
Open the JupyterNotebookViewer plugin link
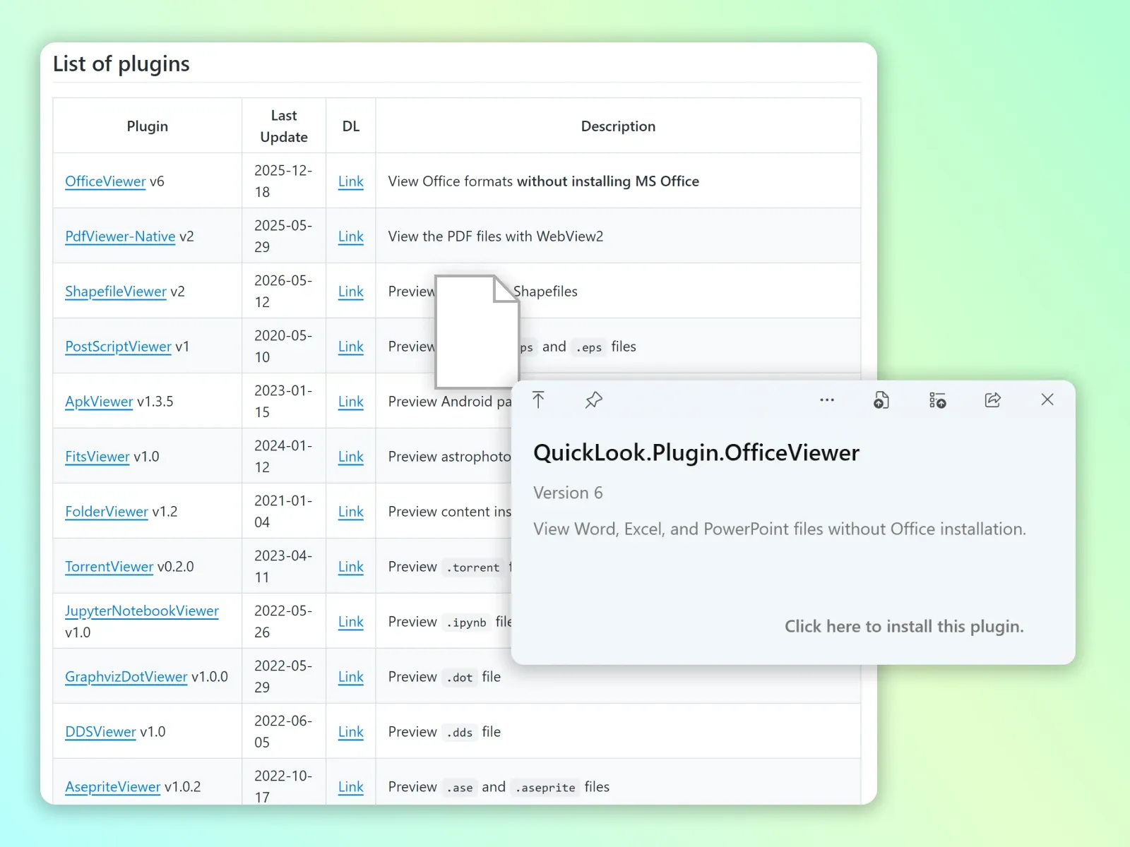(x=142, y=611)
